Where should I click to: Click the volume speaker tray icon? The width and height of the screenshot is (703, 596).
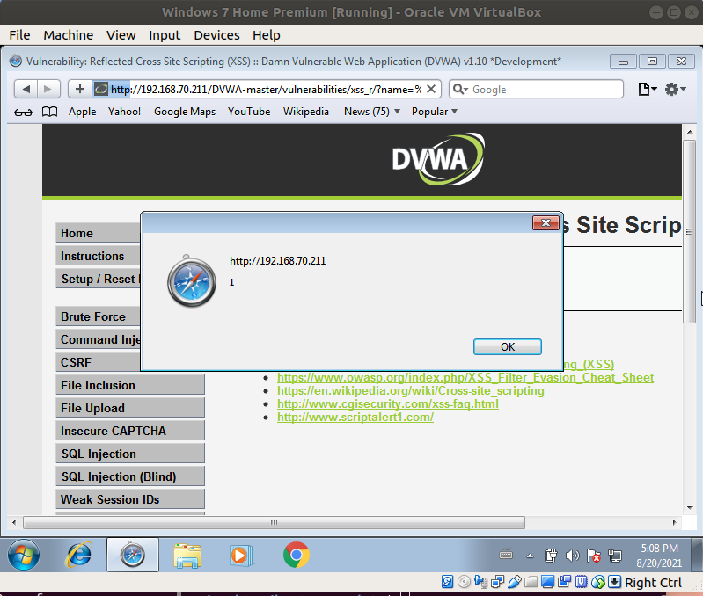(573, 556)
